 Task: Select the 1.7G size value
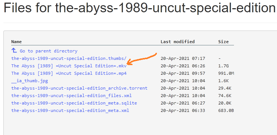(x=223, y=66)
